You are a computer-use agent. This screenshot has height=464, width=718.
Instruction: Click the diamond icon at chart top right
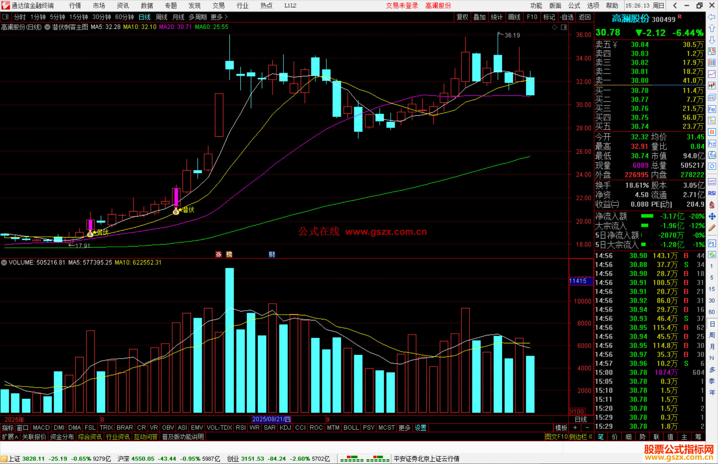pos(554,27)
